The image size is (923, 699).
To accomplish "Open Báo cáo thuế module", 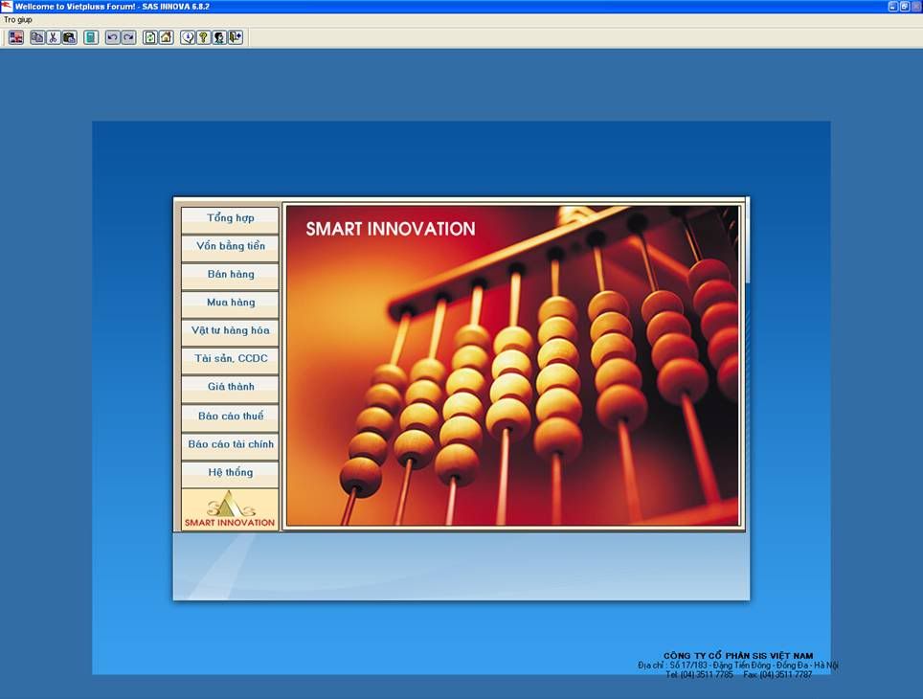I will click(x=230, y=417).
